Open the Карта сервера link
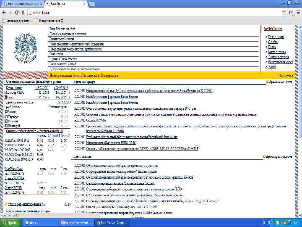This screenshot has width=302, height=227. tap(277, 52)
